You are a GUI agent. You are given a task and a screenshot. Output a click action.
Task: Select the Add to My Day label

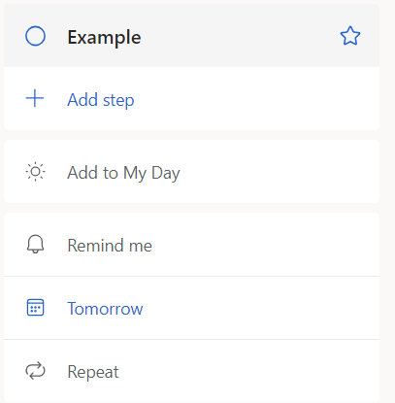[123, 173]
